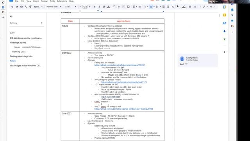Open the Tools menu
Image resolution: width=250 pixels, height=141 pixels.
click(52, 1)
